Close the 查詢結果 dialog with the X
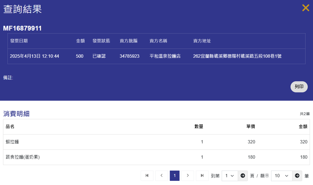The image size is (313, 185). click(x=306, y=8)
